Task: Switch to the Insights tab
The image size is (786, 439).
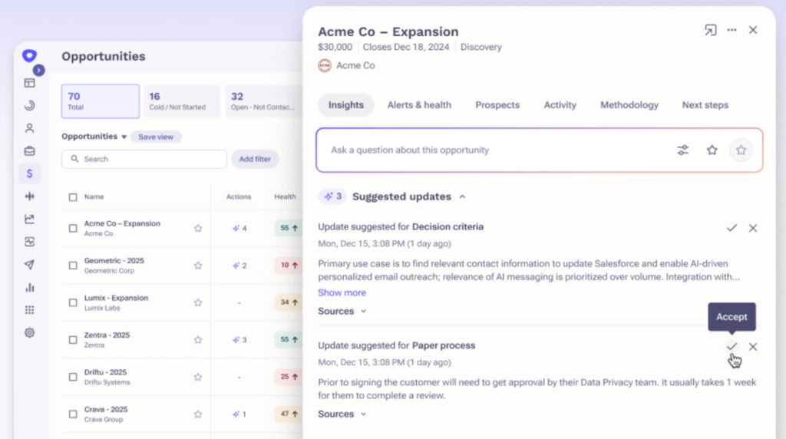Action: point(346,104)
